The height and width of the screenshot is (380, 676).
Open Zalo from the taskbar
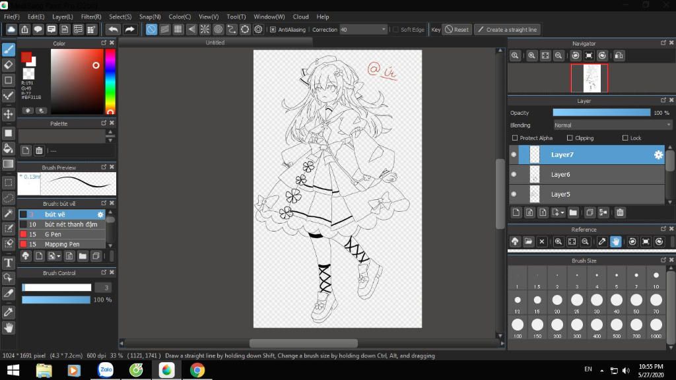click(x=105, y=370)
